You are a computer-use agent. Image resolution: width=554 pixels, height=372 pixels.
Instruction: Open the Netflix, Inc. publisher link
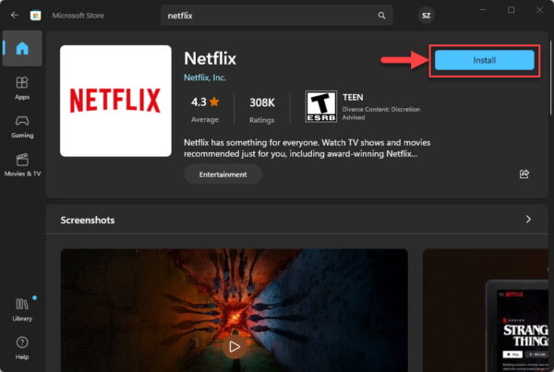point(205,78)
